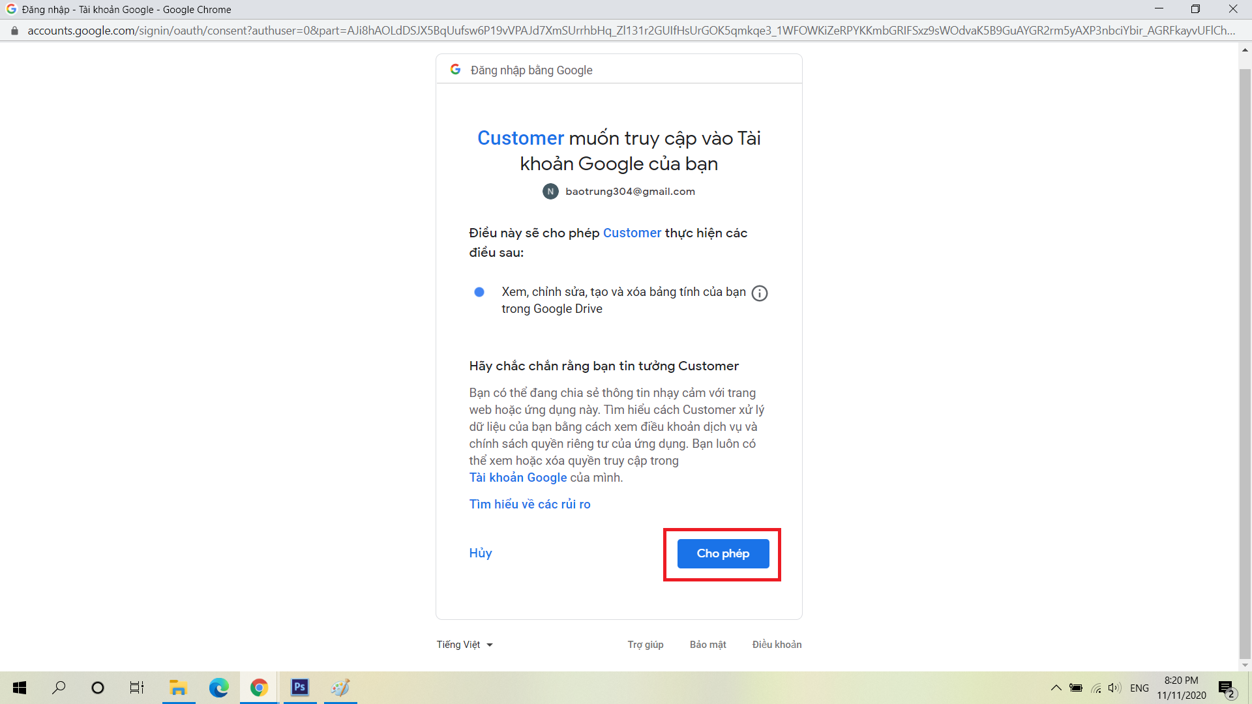This screenshot has height=704, width=1252.
Task: Show hidden system tray icons chevron
Action: 1056,688
